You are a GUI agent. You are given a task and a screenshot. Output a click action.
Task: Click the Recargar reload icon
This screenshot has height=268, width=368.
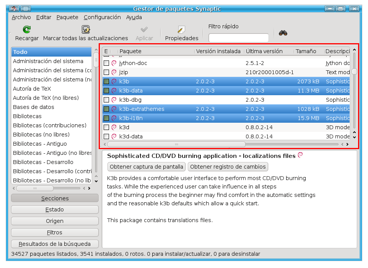point(27,29)
